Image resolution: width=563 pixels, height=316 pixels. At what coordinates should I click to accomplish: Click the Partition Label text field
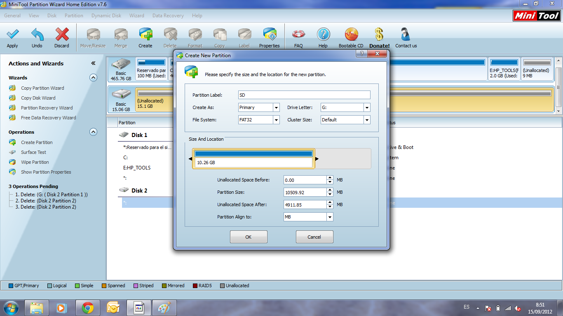point(304,95)
